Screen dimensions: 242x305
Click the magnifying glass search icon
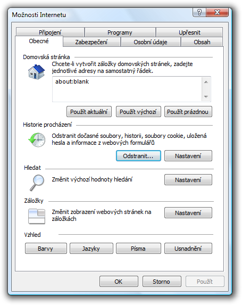[x=37, y=183]
